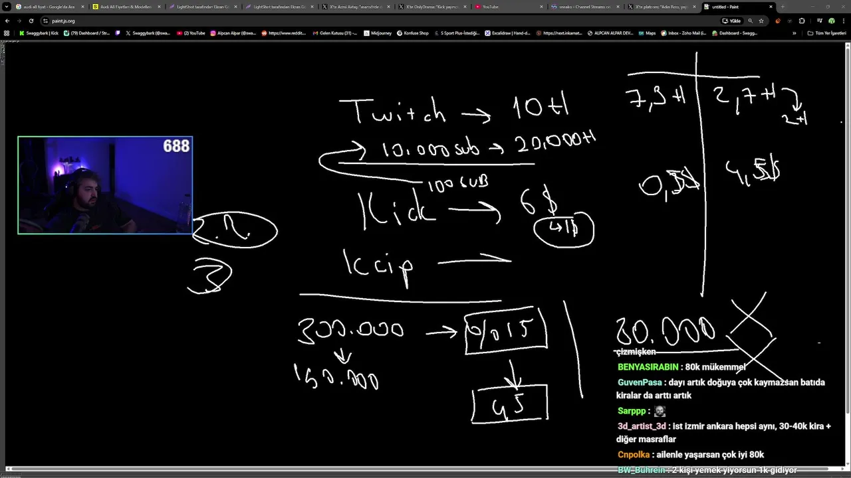
Task: Switch to the YouTube tab
Action: tap(509, 7)
